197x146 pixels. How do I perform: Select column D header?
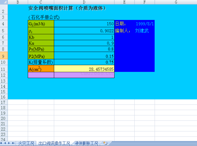tap(84, 2)
